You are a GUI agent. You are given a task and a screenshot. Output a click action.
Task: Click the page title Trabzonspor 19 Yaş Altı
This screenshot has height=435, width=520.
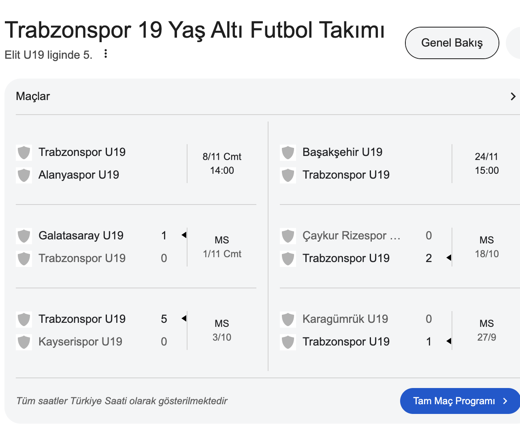[x=194, y=30]
